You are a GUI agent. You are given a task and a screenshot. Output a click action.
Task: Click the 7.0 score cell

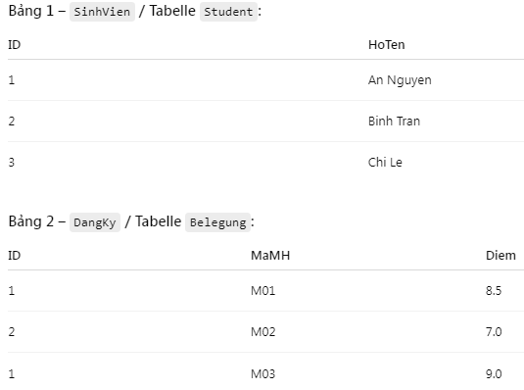click(494, 332)
